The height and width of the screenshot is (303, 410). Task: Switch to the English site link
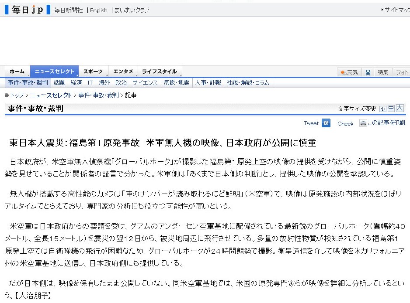pyautogui.click(x=99, y=10)
